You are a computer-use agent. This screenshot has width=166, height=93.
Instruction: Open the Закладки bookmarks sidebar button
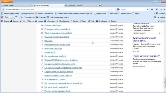[x=161, y=13]
